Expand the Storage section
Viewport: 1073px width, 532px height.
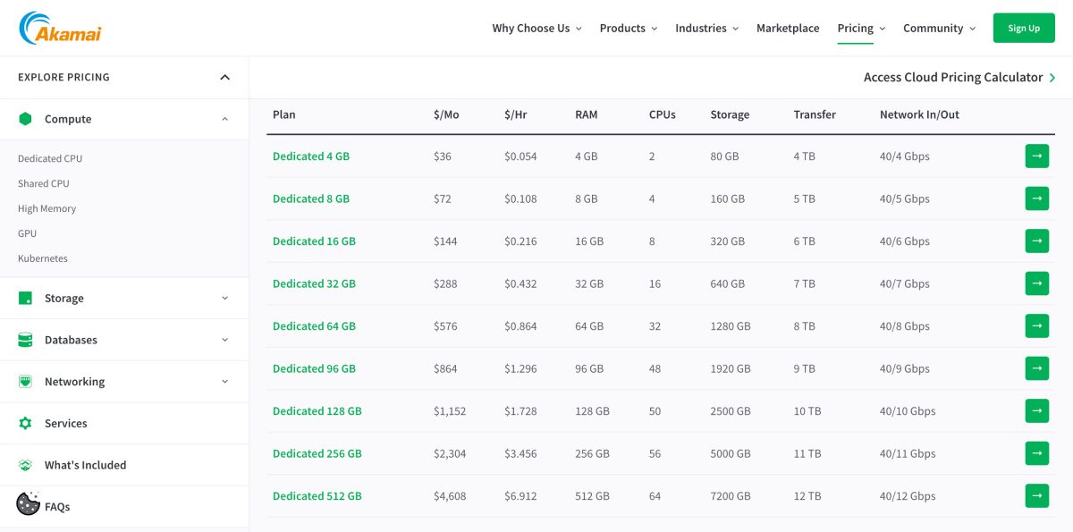(224, 298)
